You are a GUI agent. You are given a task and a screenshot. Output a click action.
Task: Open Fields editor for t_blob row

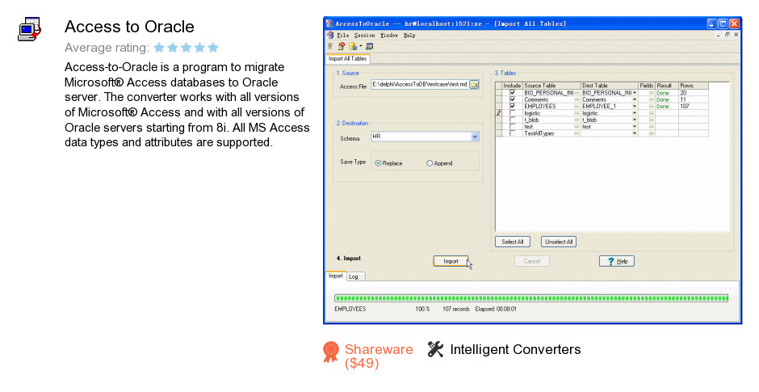click(651, 120)
